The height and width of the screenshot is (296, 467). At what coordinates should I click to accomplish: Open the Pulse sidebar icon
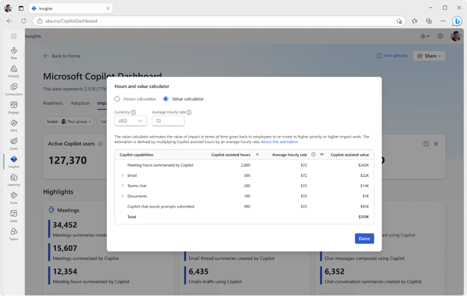(x=14, y=198)
